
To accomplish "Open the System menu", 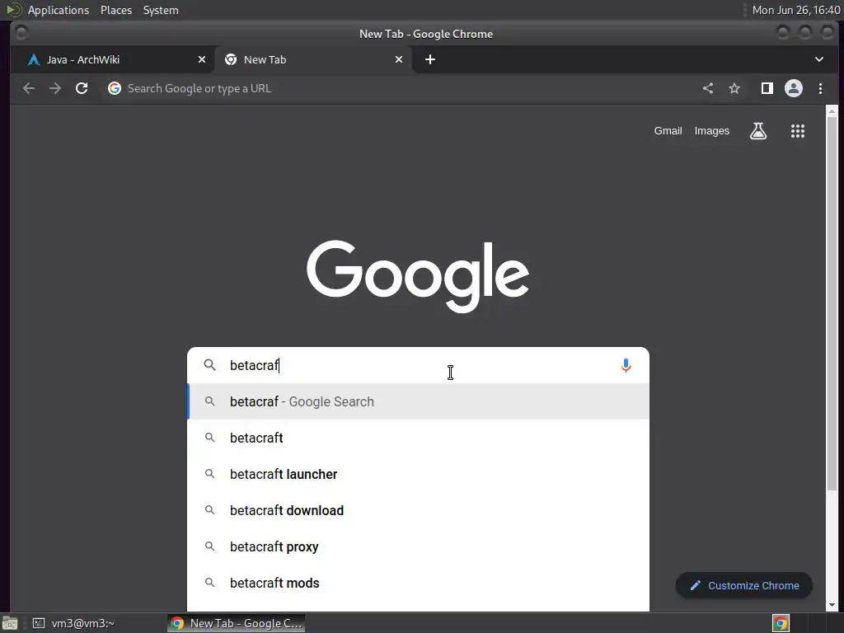I will pyautogui.click(x=161, y=10).
